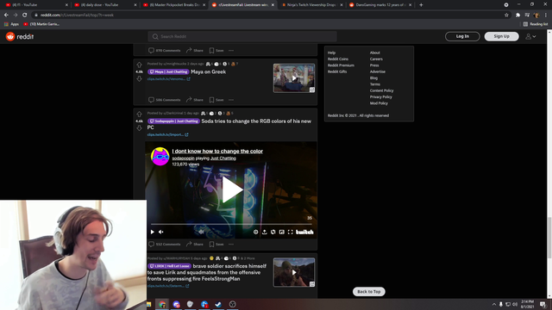
Task: Click the clip loop/refresh icon
Action: coord(273,232)
